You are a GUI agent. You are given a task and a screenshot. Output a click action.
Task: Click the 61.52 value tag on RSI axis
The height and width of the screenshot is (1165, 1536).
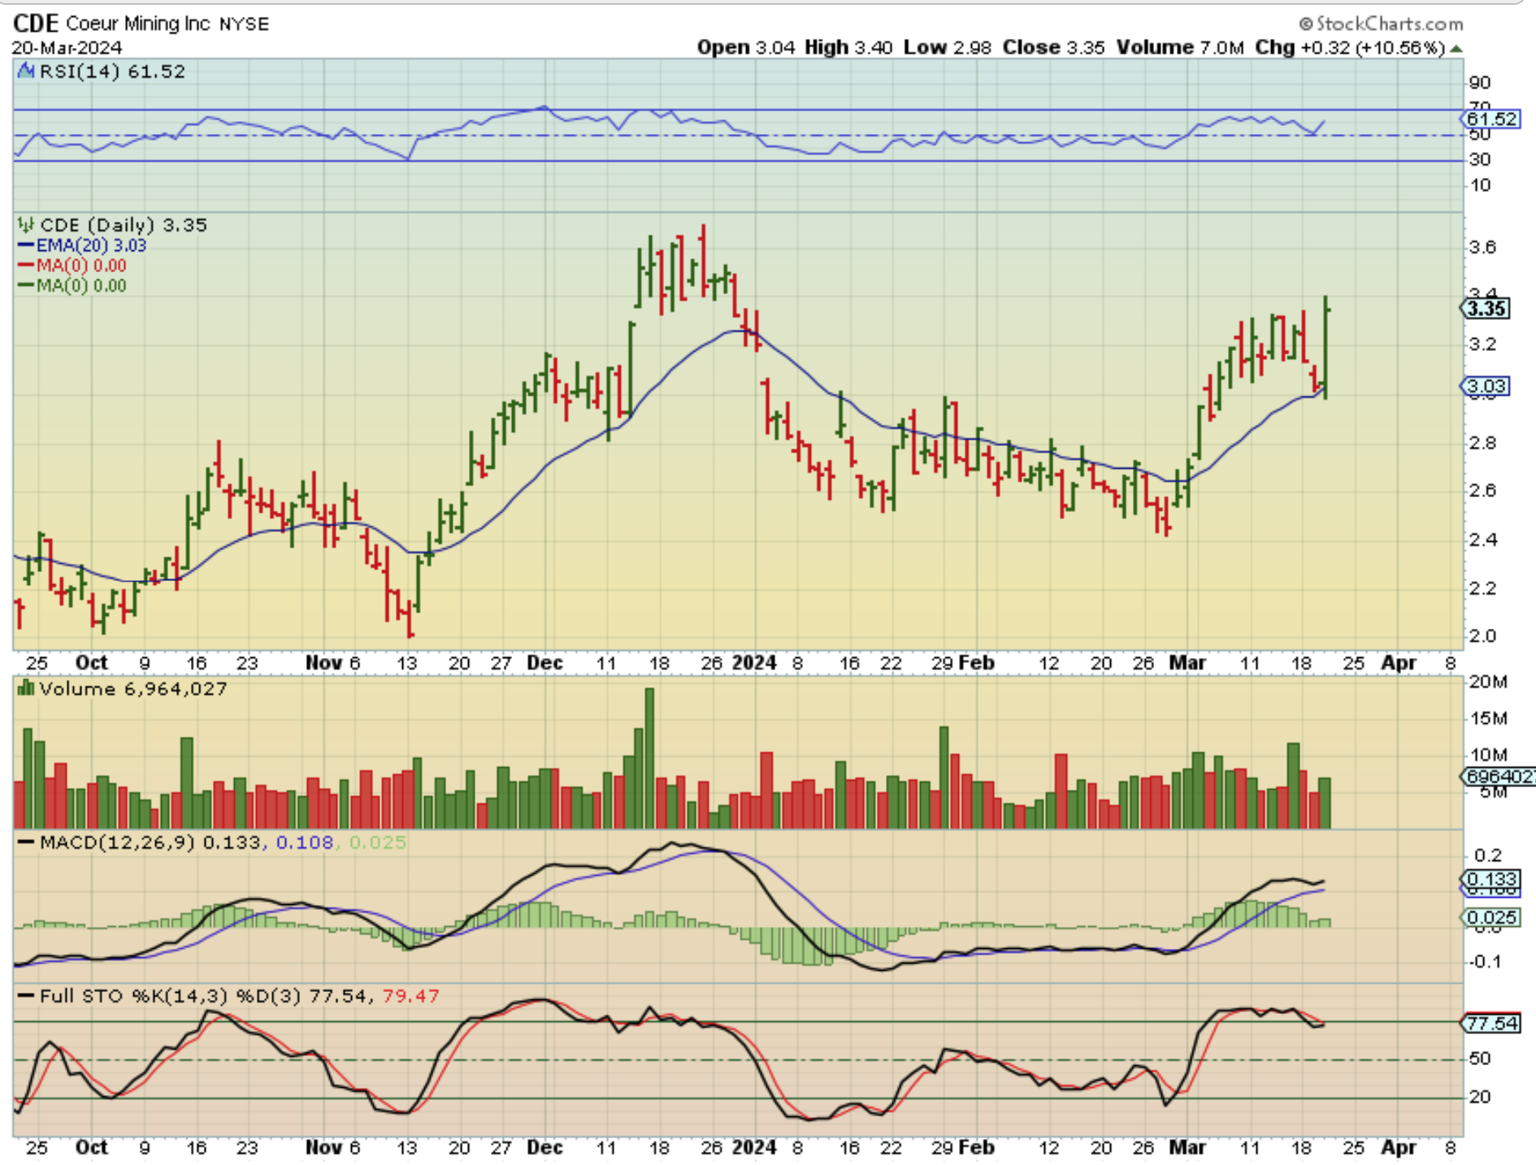click(1491, 119)
